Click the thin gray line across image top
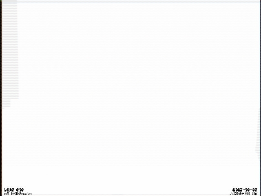 point(139,2)
